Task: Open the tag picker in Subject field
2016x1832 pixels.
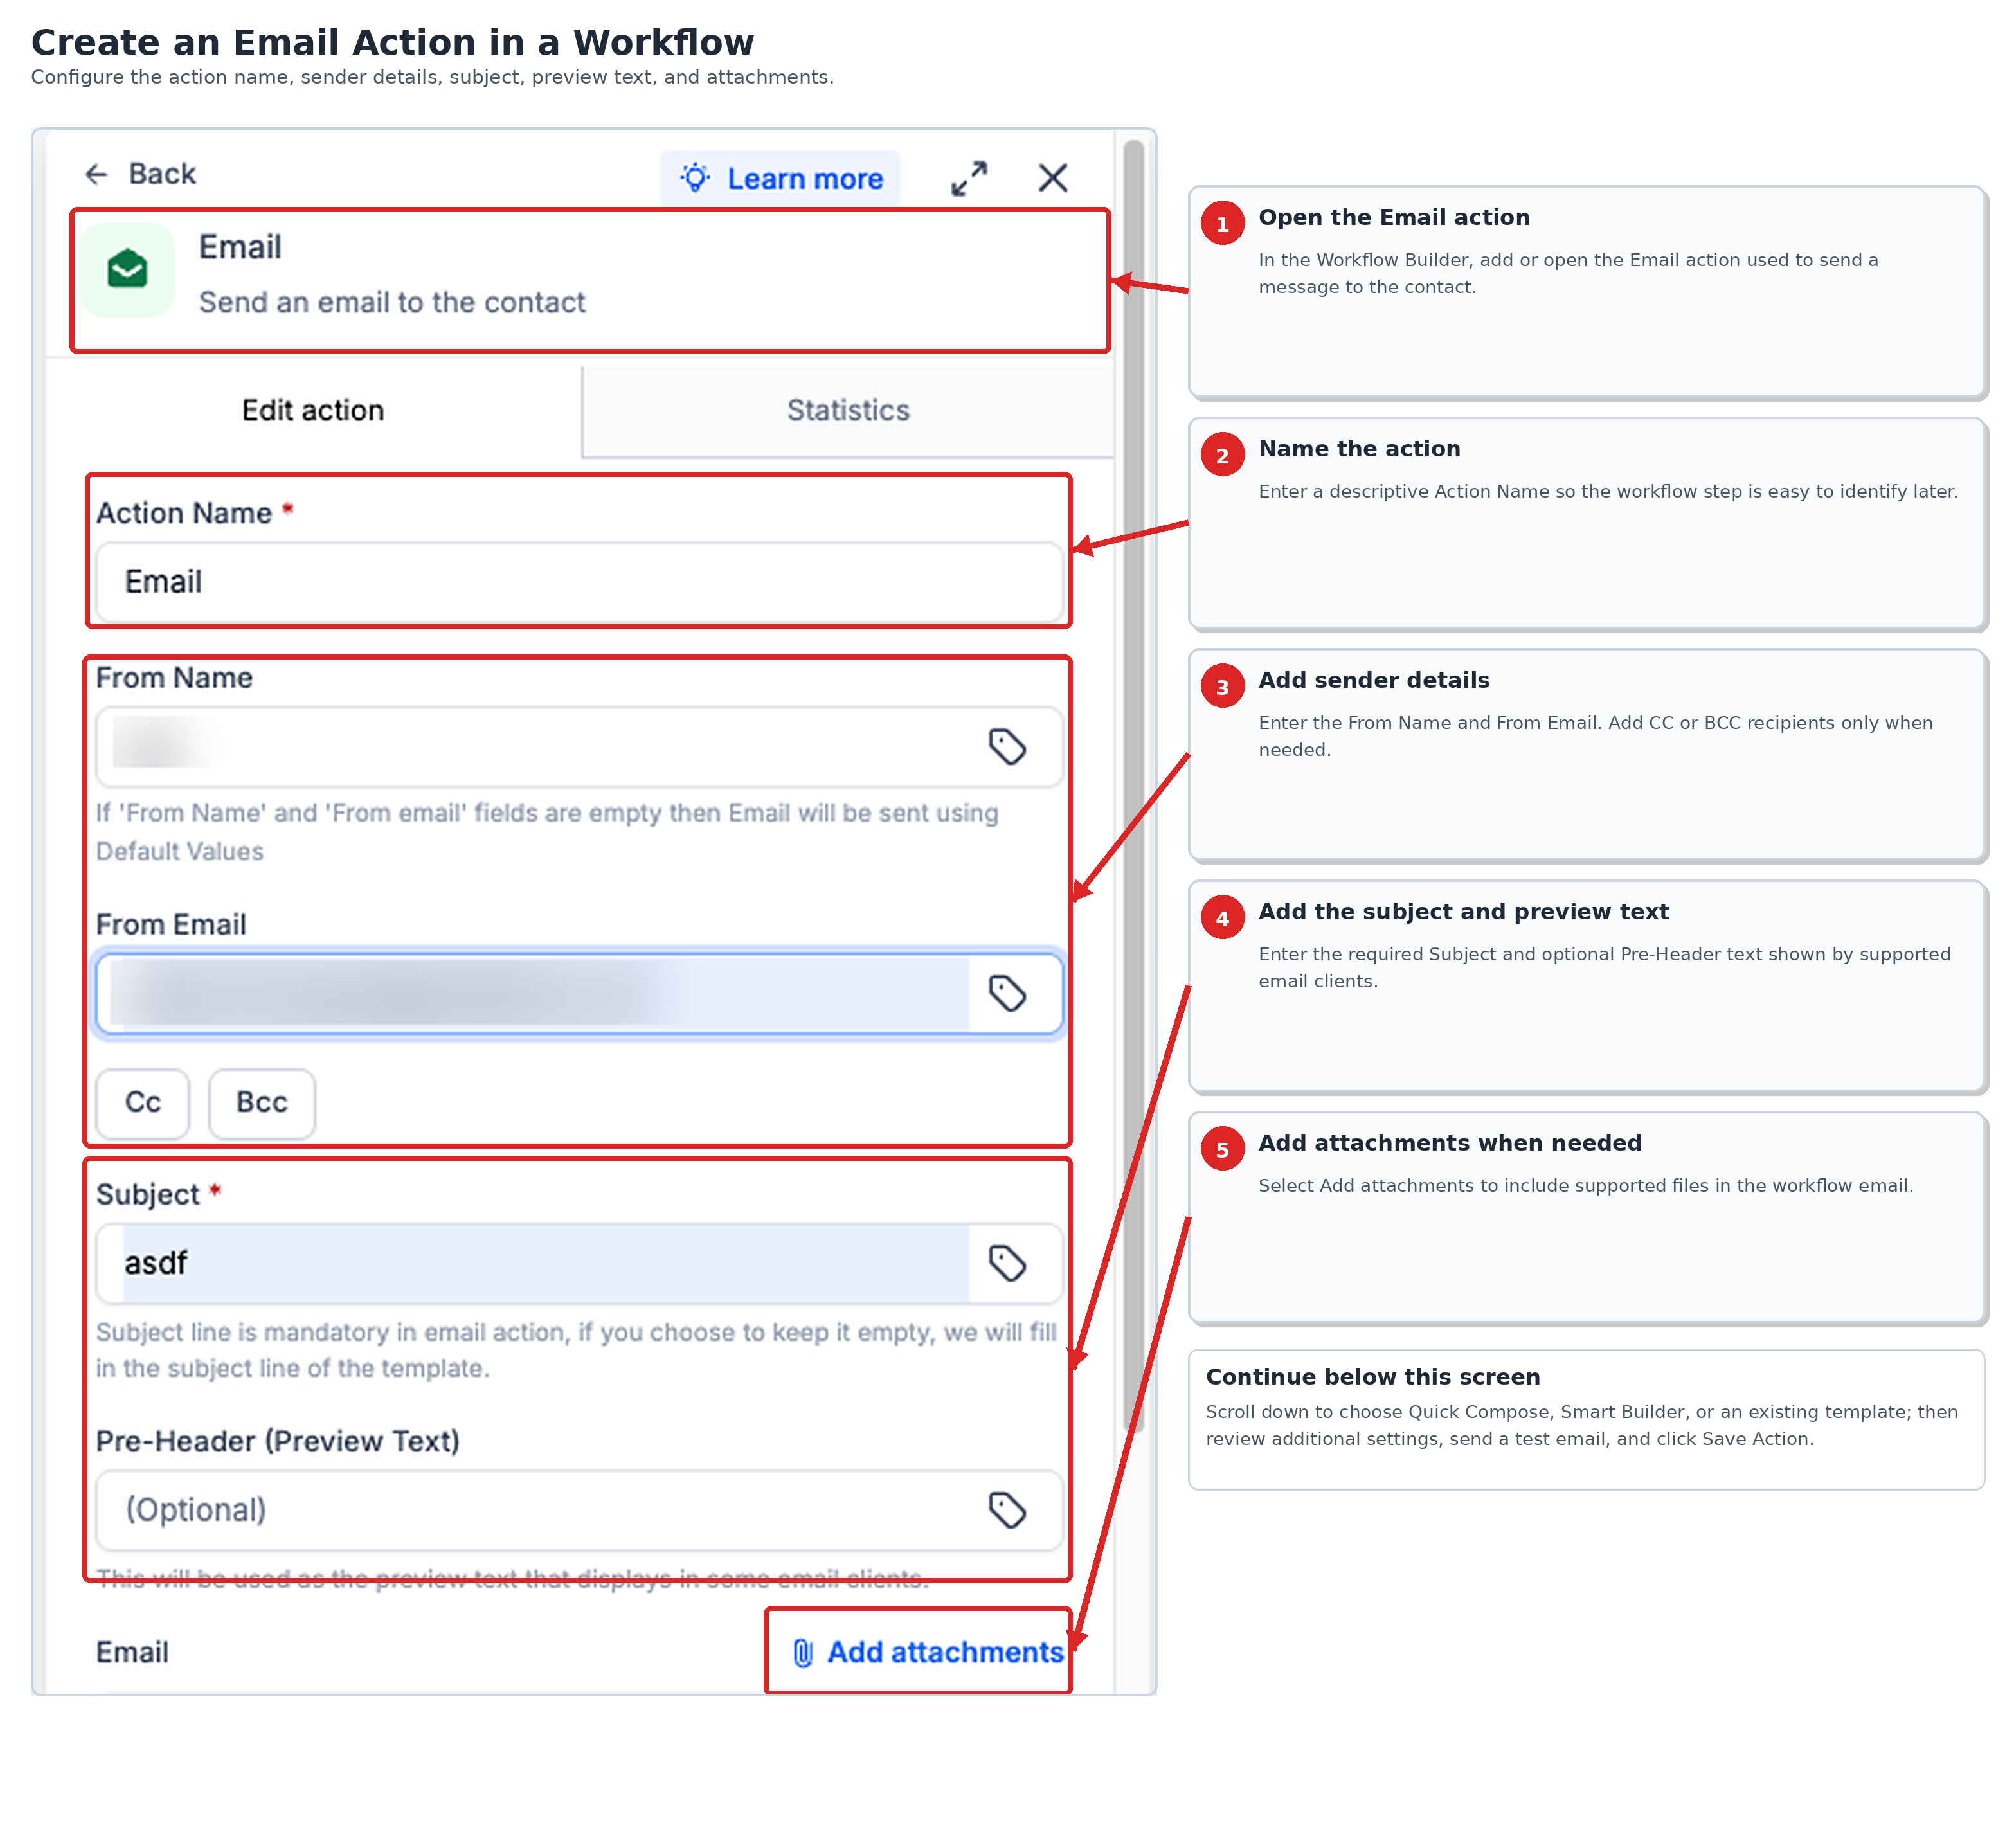Action: coord(1007,1263)
